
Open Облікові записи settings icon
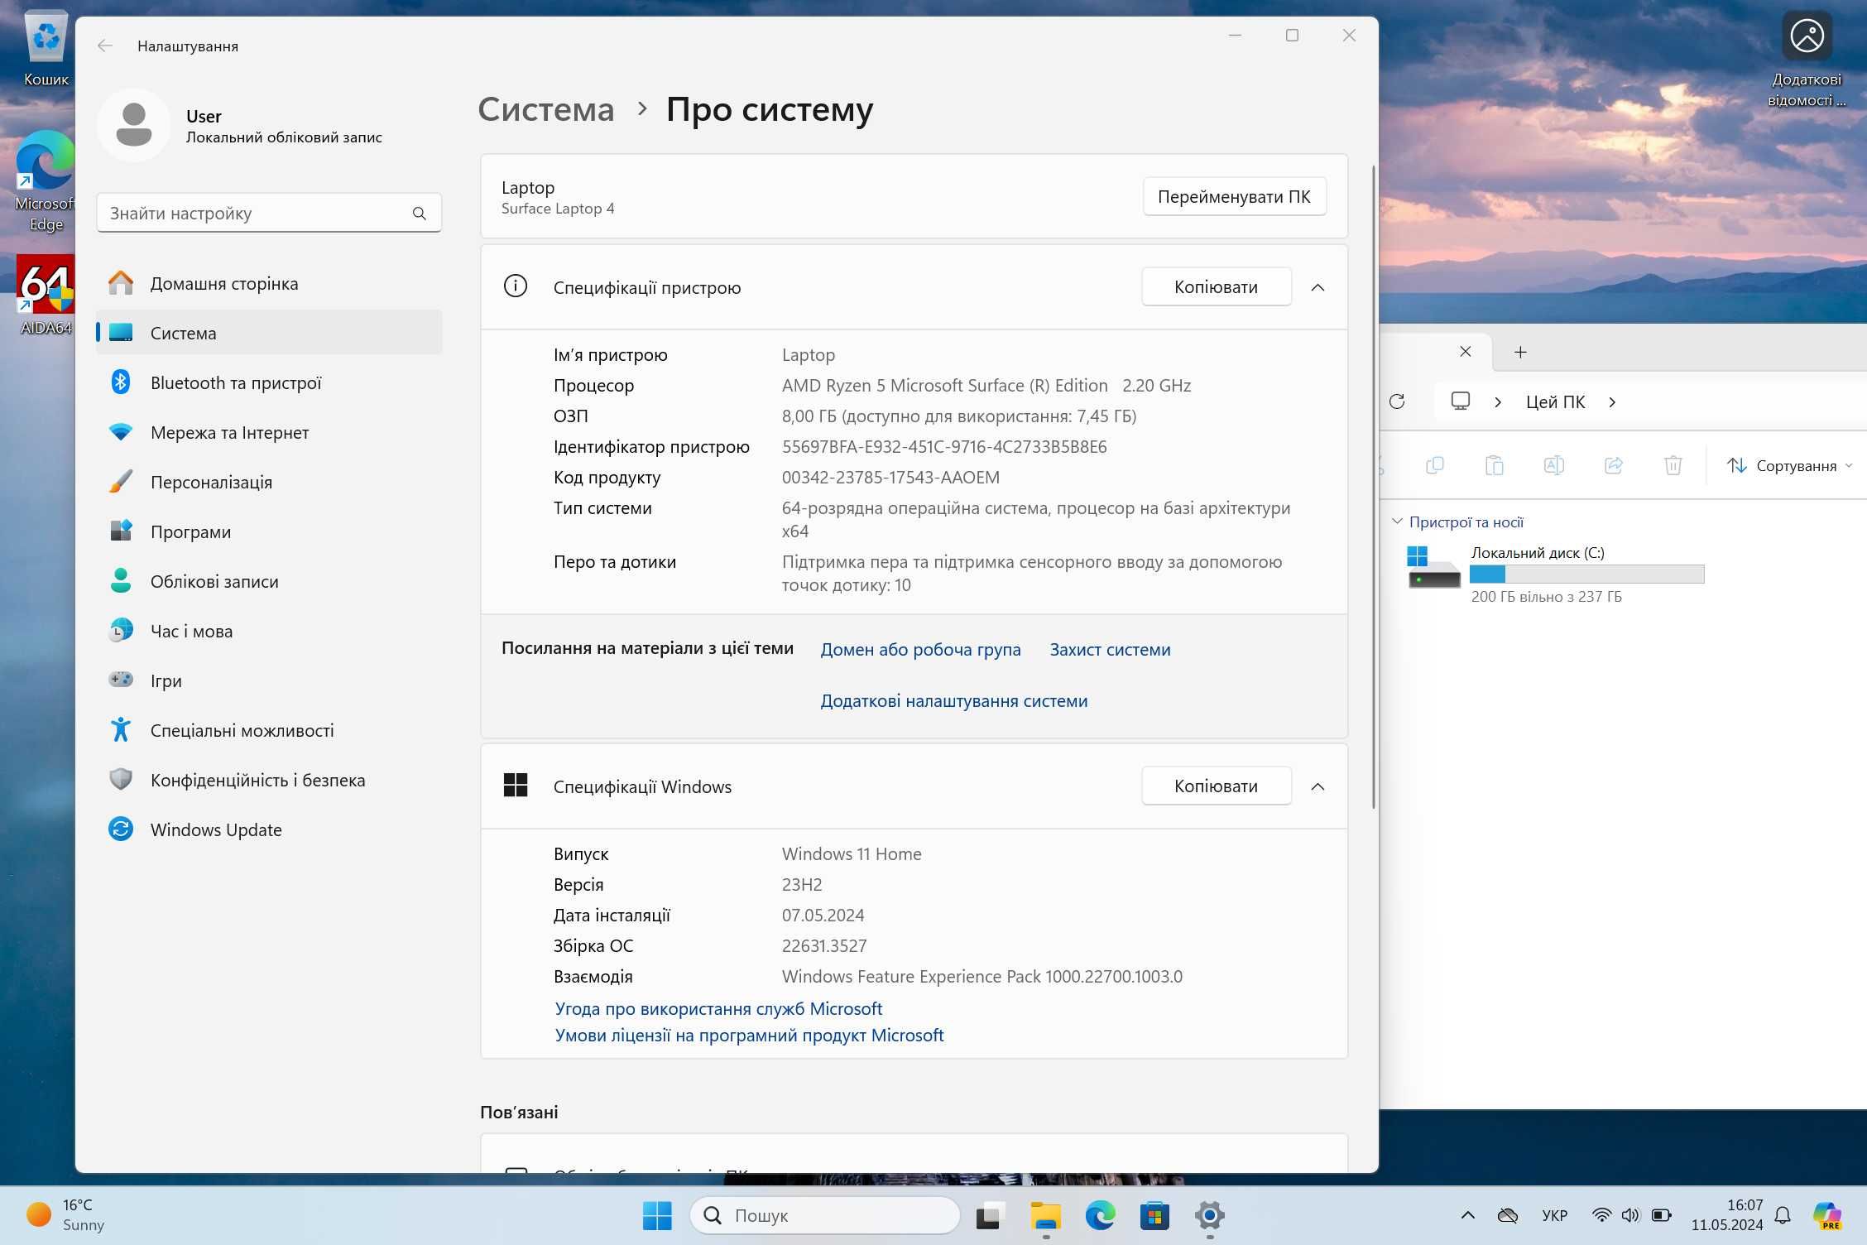(122, 581)
